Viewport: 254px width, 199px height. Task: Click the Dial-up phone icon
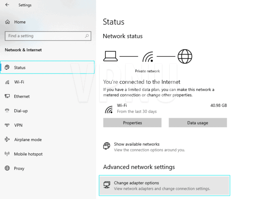pyautogui.click(x=7, y=111)
